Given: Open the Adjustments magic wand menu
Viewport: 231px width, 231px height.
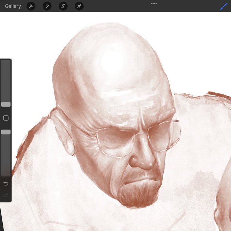Looking at the screenshot, I should point(47,6).
